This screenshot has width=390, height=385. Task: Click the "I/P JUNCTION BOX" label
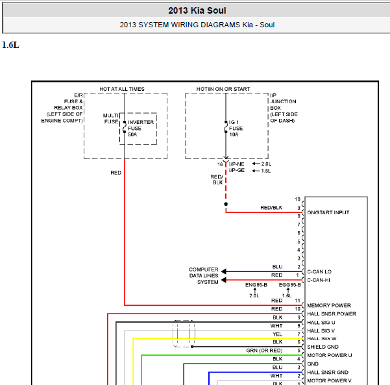(x=283, y=101)
